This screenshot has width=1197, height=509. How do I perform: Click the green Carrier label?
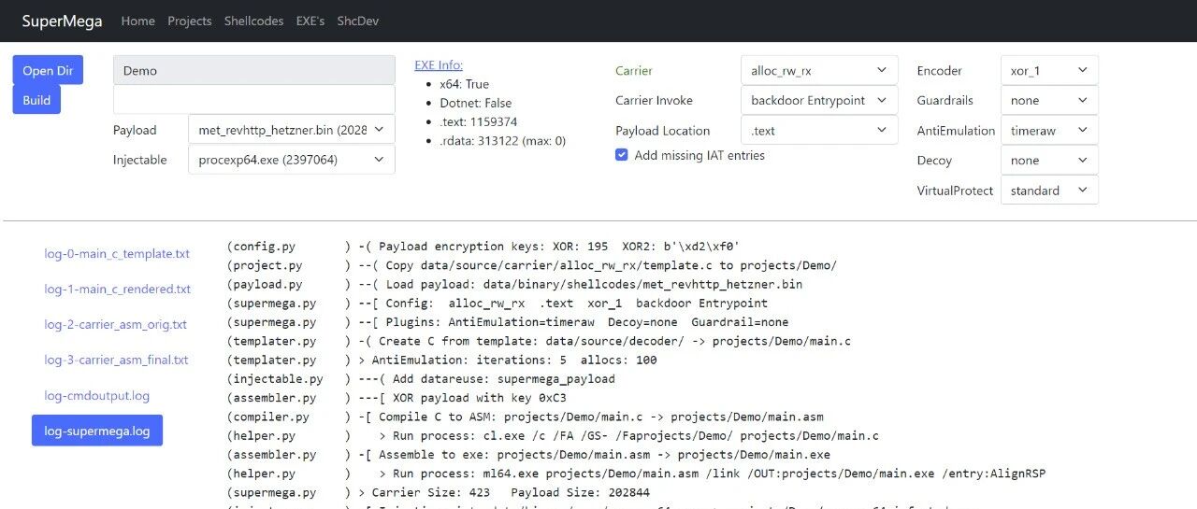pyautogui.click(x=634, y=70)
